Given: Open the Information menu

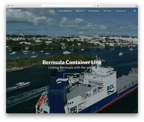Looking at the screenshot, I should (x=94, y=11).
